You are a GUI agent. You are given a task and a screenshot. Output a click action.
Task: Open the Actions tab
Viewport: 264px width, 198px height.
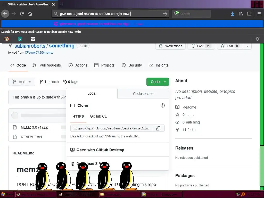coord(78,65)
